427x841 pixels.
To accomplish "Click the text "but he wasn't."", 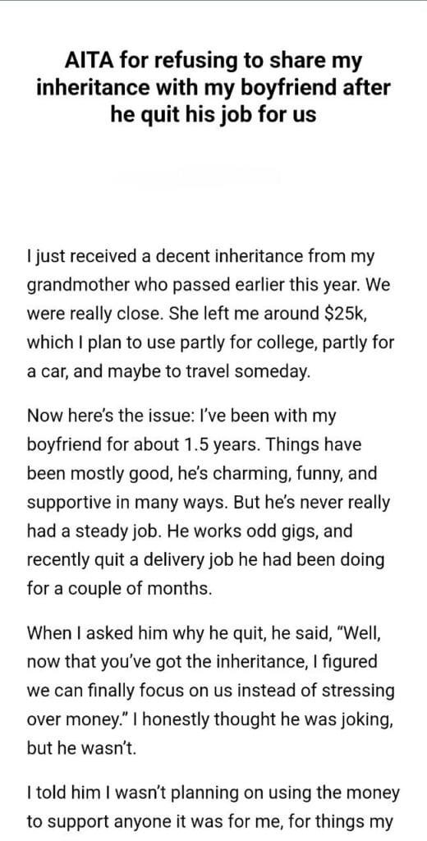I will point(81,747).
